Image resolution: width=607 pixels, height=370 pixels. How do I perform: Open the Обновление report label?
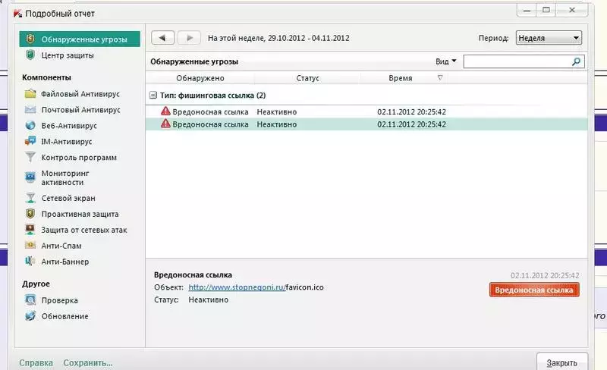point(64,316)
